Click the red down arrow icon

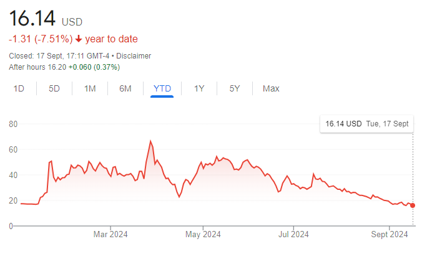click(x=79, y=39)
